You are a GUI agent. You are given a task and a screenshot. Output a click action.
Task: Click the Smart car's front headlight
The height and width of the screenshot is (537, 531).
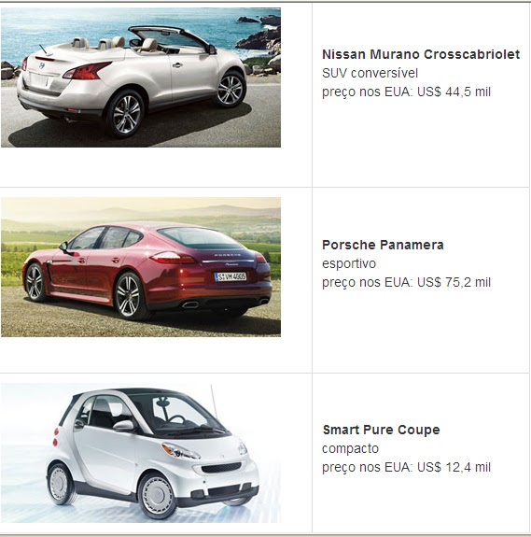(180, 451)
